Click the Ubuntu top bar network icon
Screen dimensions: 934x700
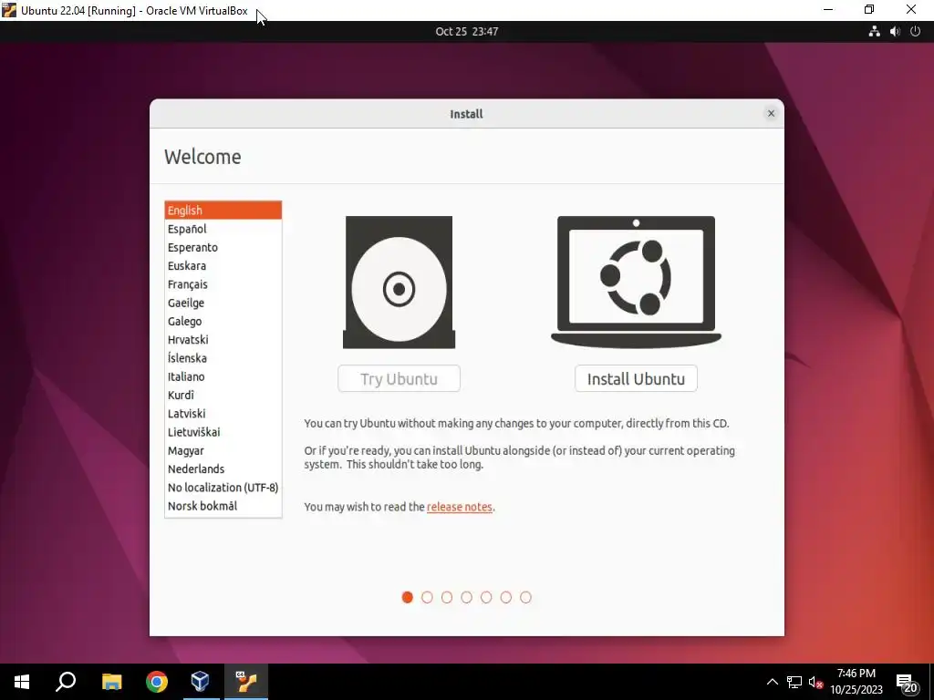(874, 32)
